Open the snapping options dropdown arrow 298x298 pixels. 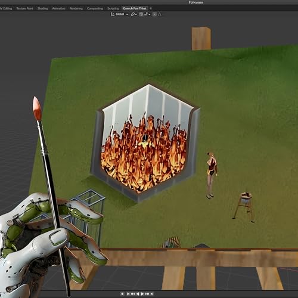[x=149, y=14]
